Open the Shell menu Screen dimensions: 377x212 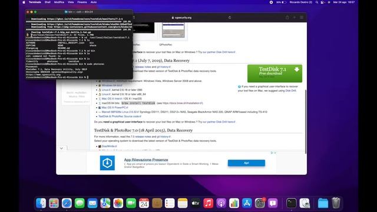(x=48, y=2)
